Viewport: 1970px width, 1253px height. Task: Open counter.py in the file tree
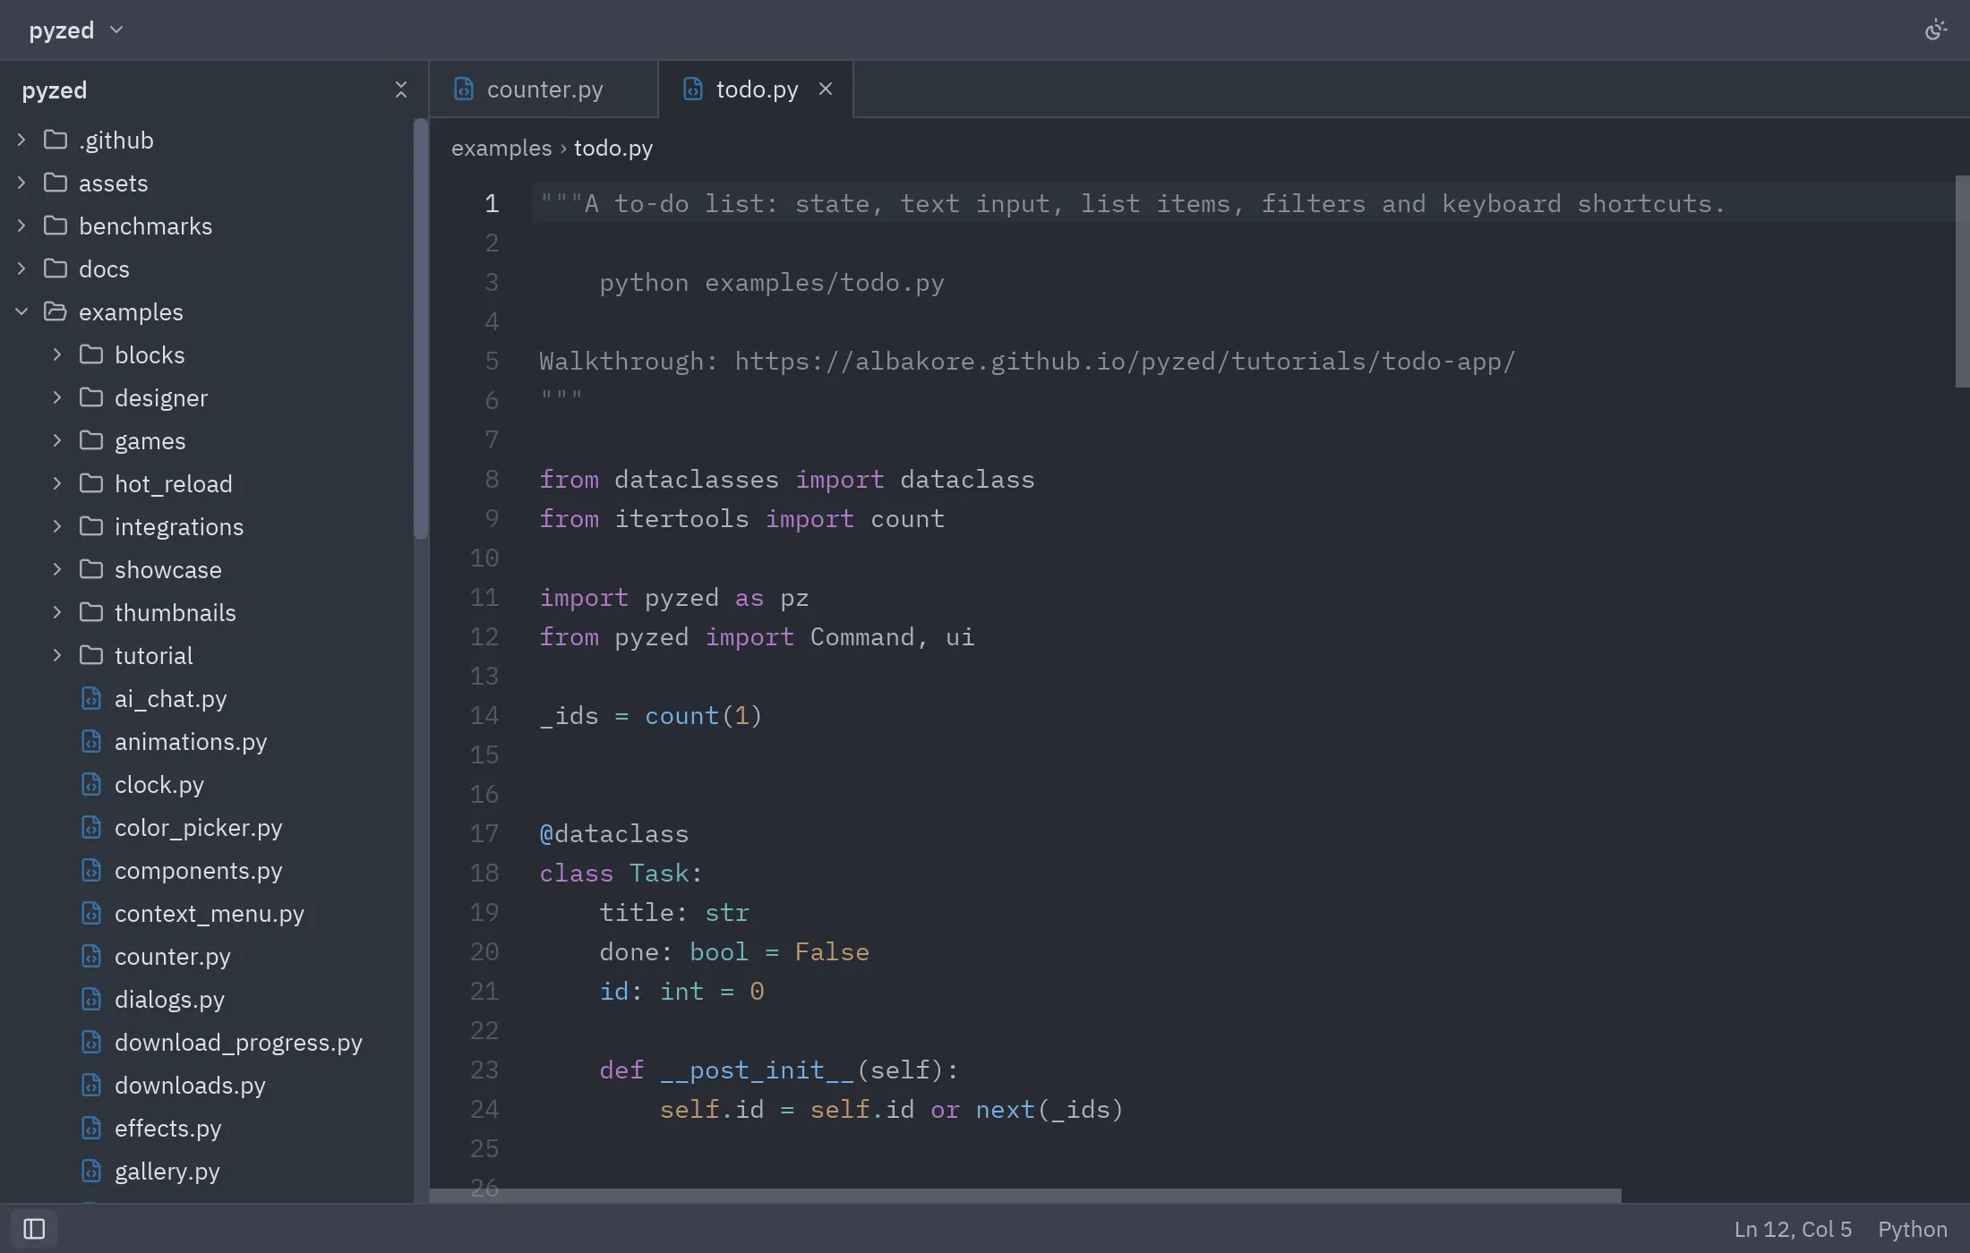pyautogui.click(x=206, y=956)
